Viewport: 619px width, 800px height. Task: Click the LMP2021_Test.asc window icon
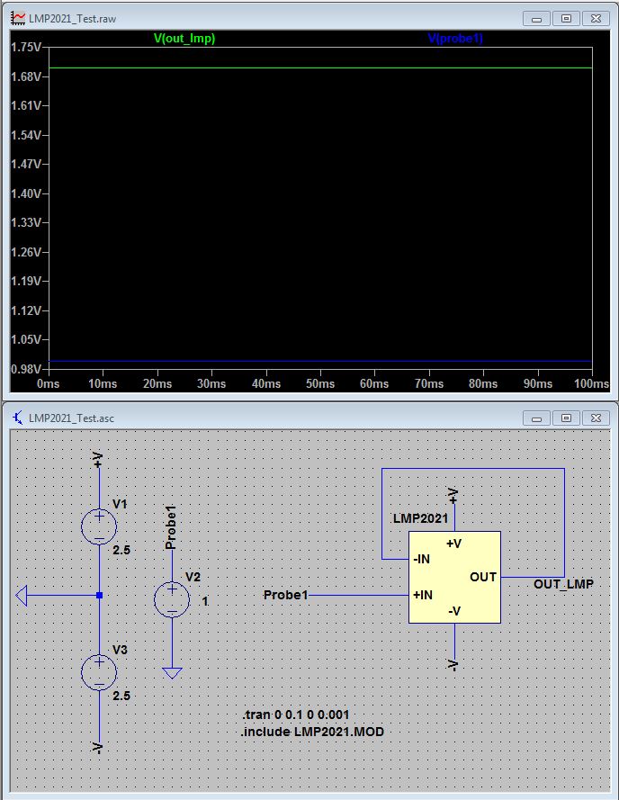18,418
